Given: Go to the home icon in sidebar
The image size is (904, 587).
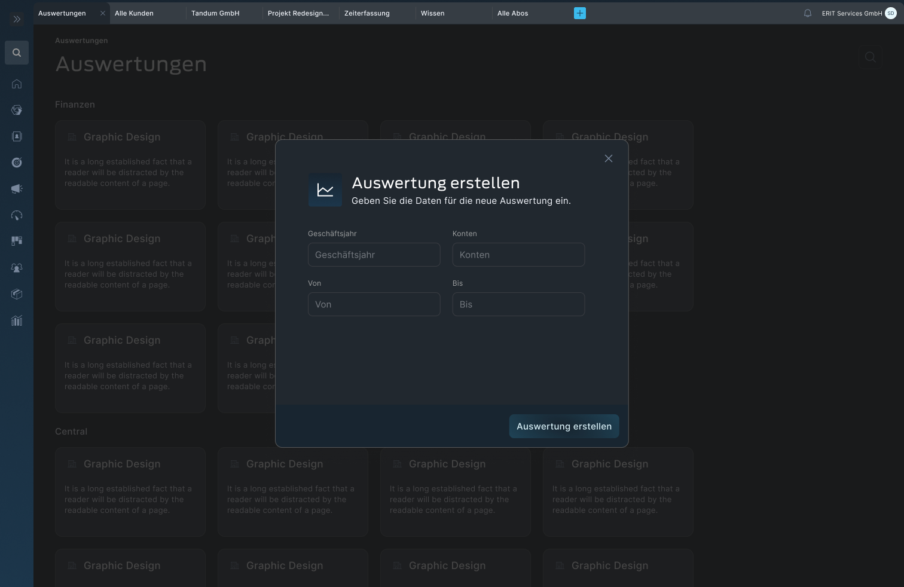Looking at the screenshot, I should click(x=17, y=84).
